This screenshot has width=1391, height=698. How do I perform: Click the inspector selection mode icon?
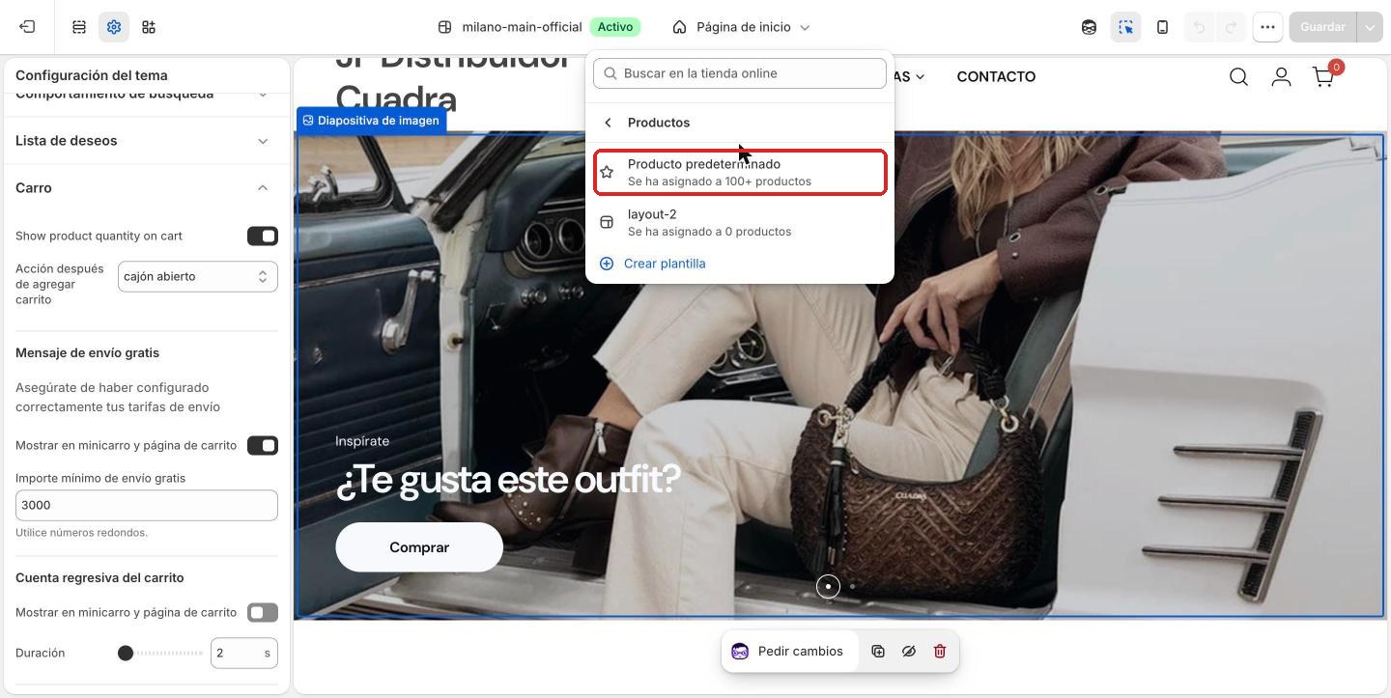[x=1126, y=27]
